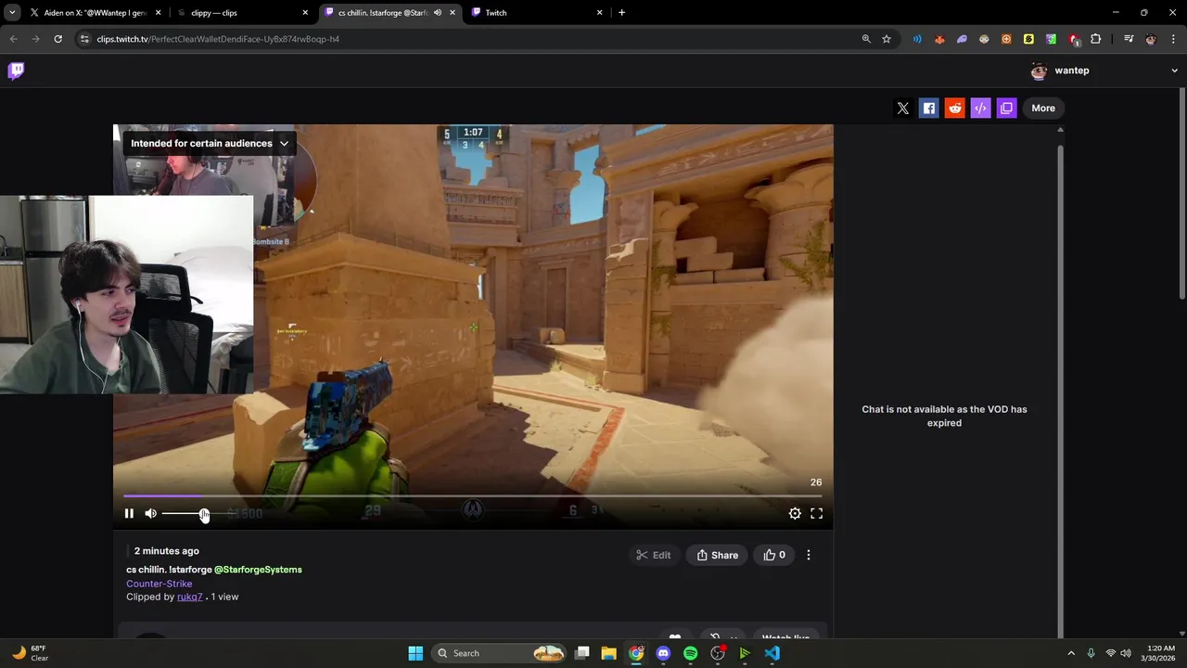
Task: Click the Edit clip button
Action: tap(653, 555)
